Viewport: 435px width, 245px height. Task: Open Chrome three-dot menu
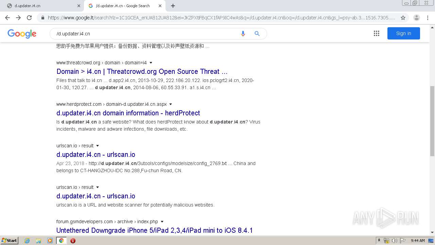[428, 18]
